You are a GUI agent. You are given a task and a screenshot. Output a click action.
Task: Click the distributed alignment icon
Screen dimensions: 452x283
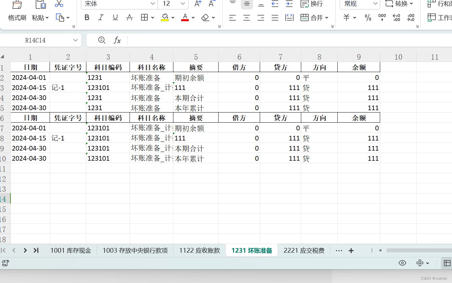pos(289,18)
